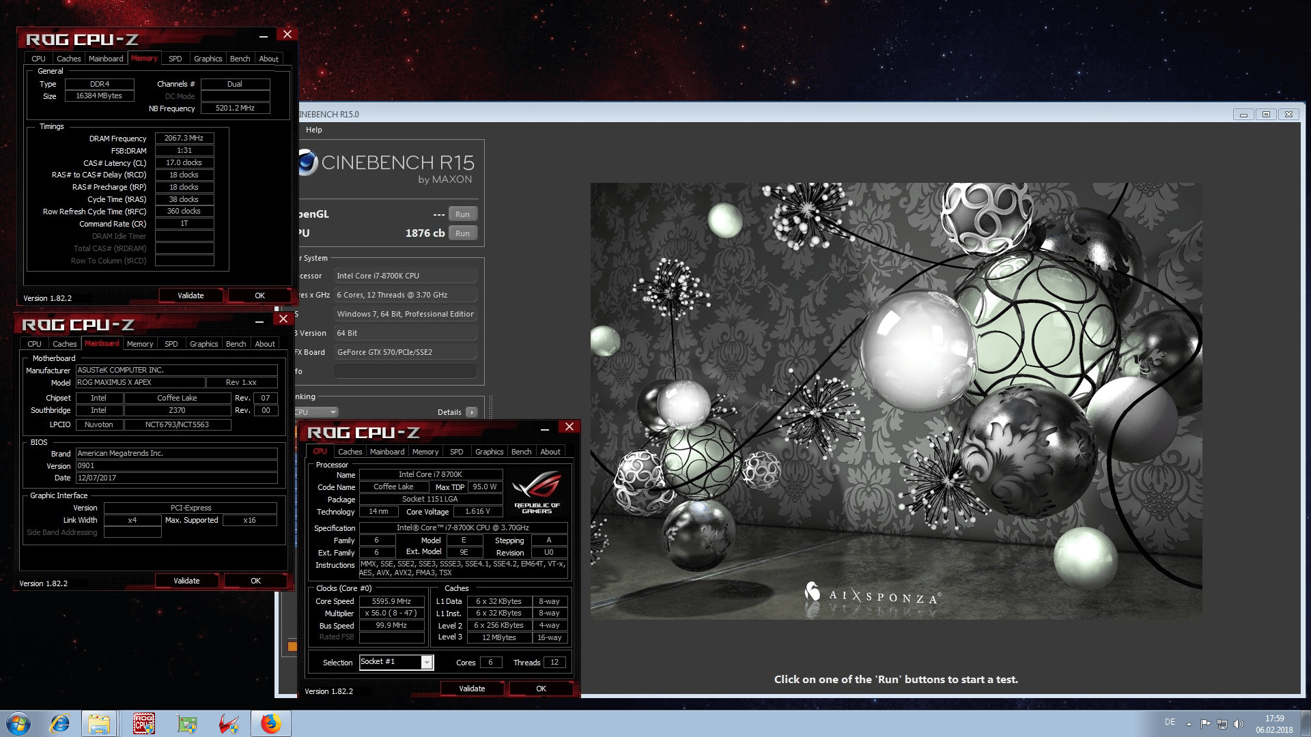Select Graphics tab in the Mainboard window
Image resolution: width=1311 pixels, height=737 pixels.
click(x=203, y=344)
